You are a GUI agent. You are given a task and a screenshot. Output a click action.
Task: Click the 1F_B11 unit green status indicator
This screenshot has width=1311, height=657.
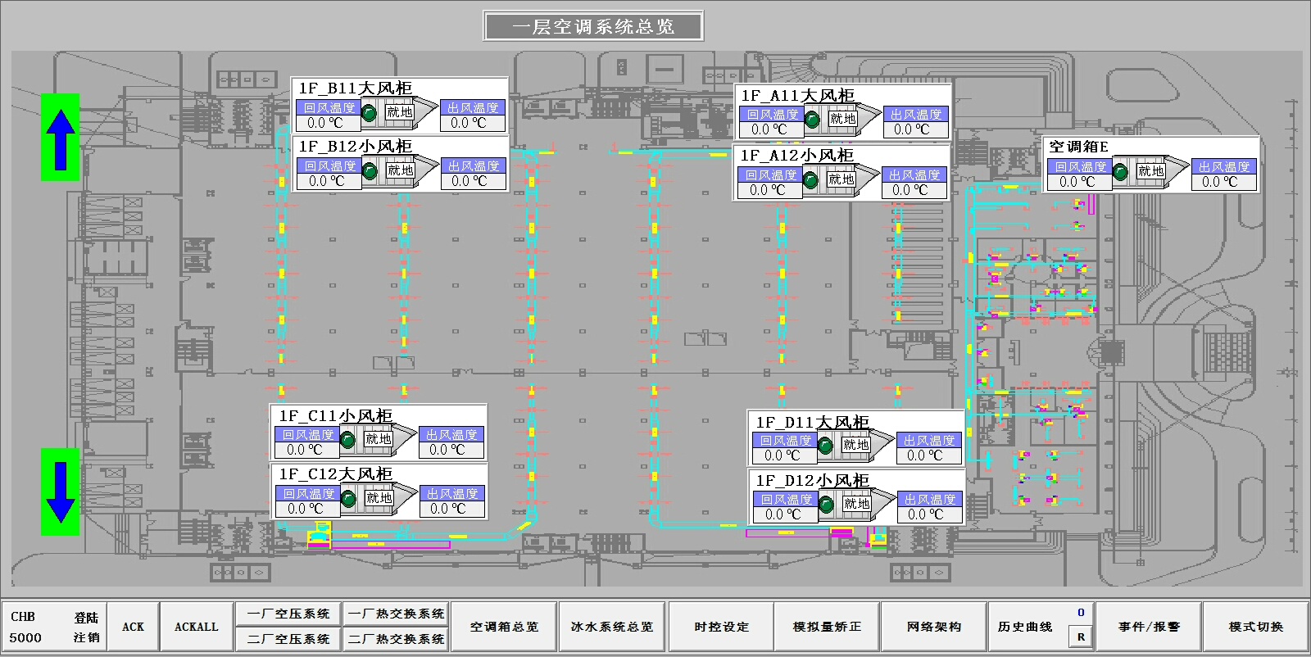[x=370, y=113]
